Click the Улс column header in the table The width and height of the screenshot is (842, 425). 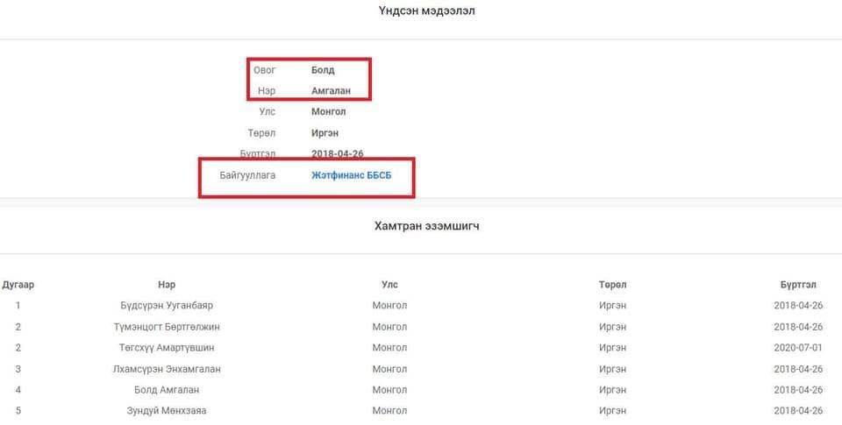[389, 285]
